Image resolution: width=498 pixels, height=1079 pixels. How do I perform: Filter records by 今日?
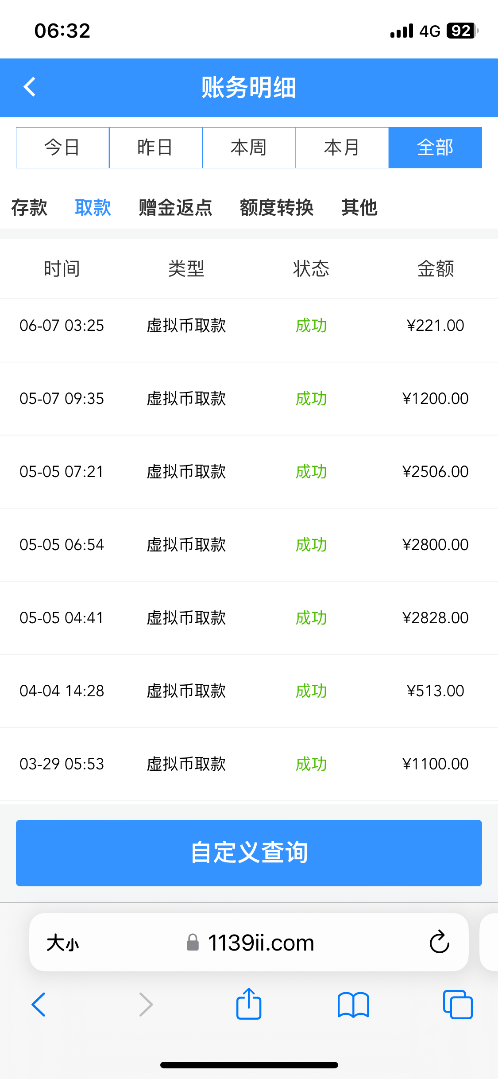(62, 147)
